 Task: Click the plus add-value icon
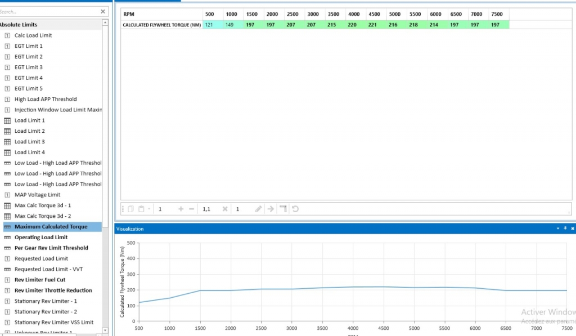point(181,209)
